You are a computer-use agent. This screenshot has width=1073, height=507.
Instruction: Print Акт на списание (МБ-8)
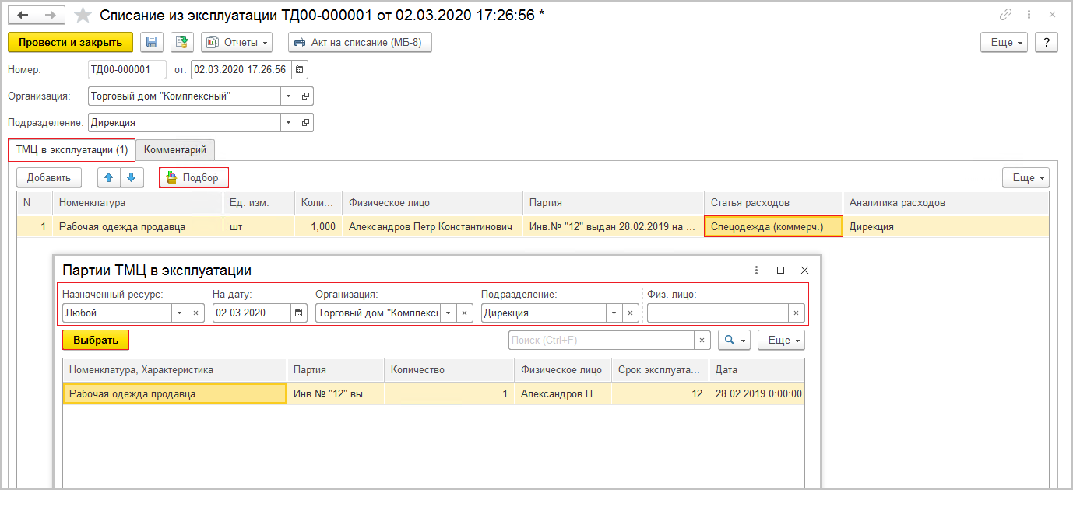[x=360, y=42]
